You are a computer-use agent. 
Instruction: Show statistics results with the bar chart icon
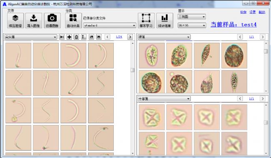tap(165, 21)
